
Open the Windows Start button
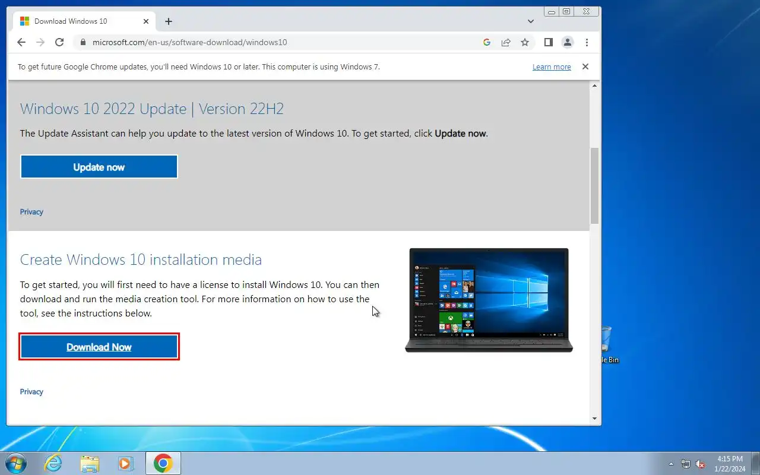[15, 463]
